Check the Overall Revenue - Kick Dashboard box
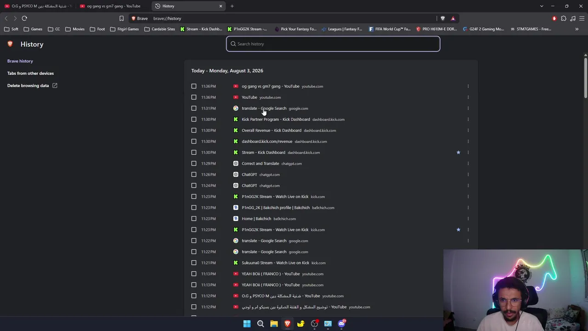The width and height of the screenshot is (588, 331). point(194,131)
